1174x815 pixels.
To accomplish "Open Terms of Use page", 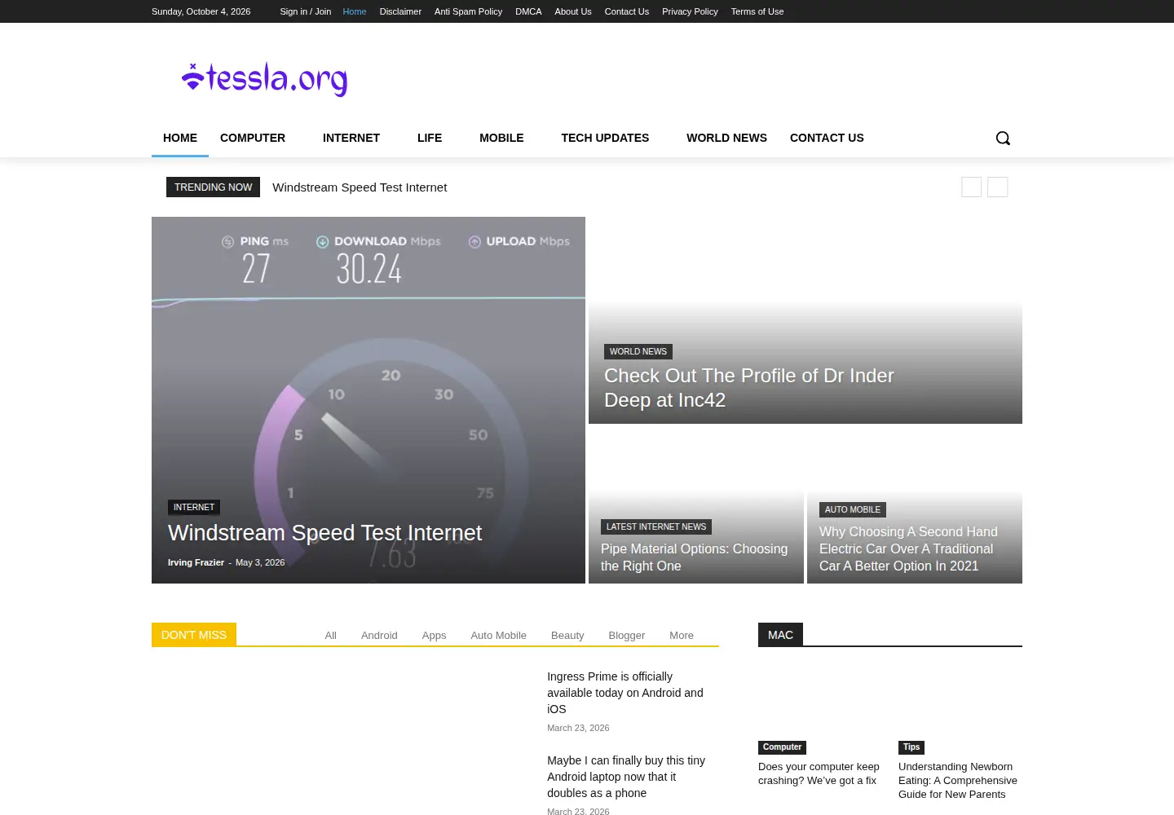I will (x=757, y=11).
